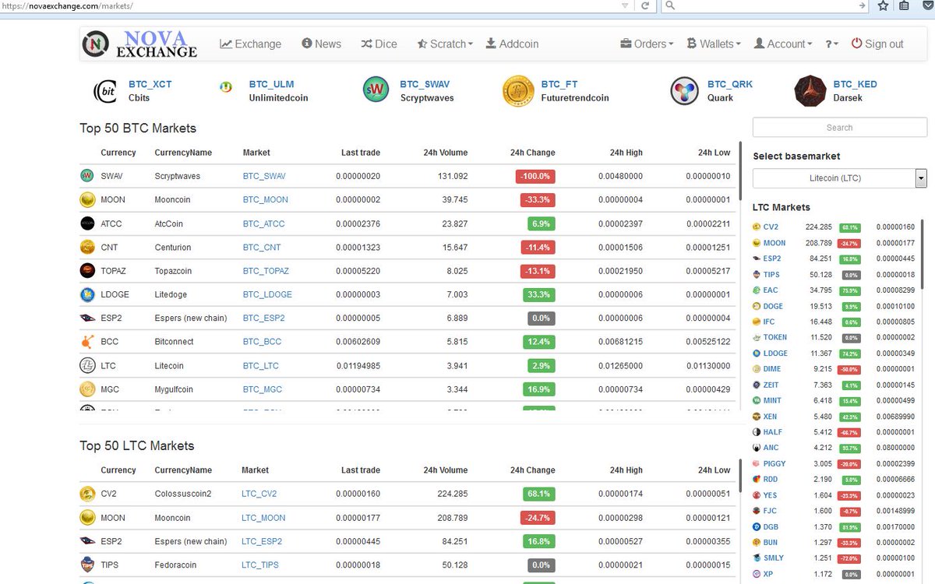Open the Addcoin page
The width and height of the screenshot is (935, 584).
pos(512,44)
